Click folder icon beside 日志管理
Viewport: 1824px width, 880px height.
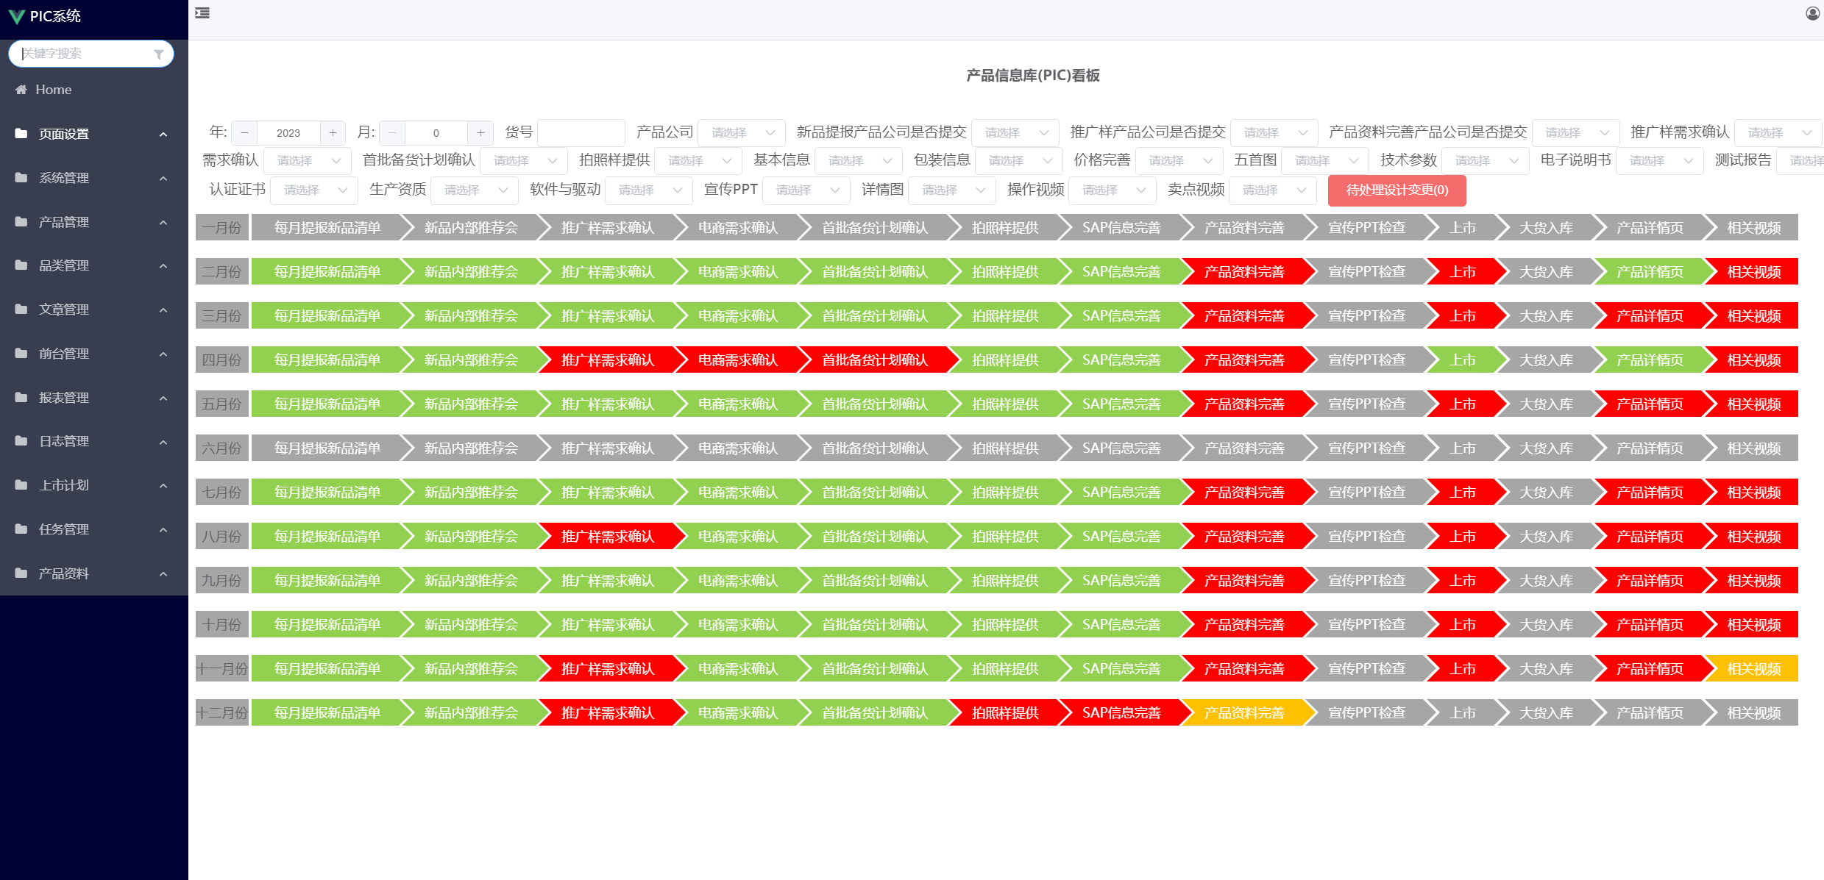coord(21,441)
